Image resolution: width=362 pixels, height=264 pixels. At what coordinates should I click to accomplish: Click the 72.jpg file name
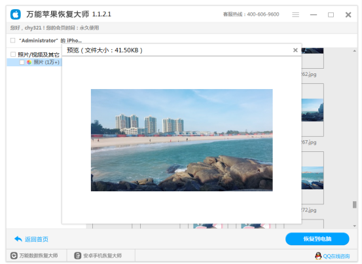coord(309,210)
